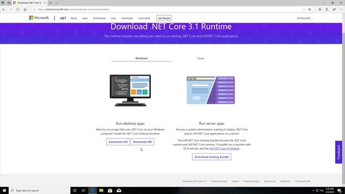The height and width of the screenshot is (194, 345).
Task: Open the .NET home link
Action: pyautogui.click(x=63, y=18)
